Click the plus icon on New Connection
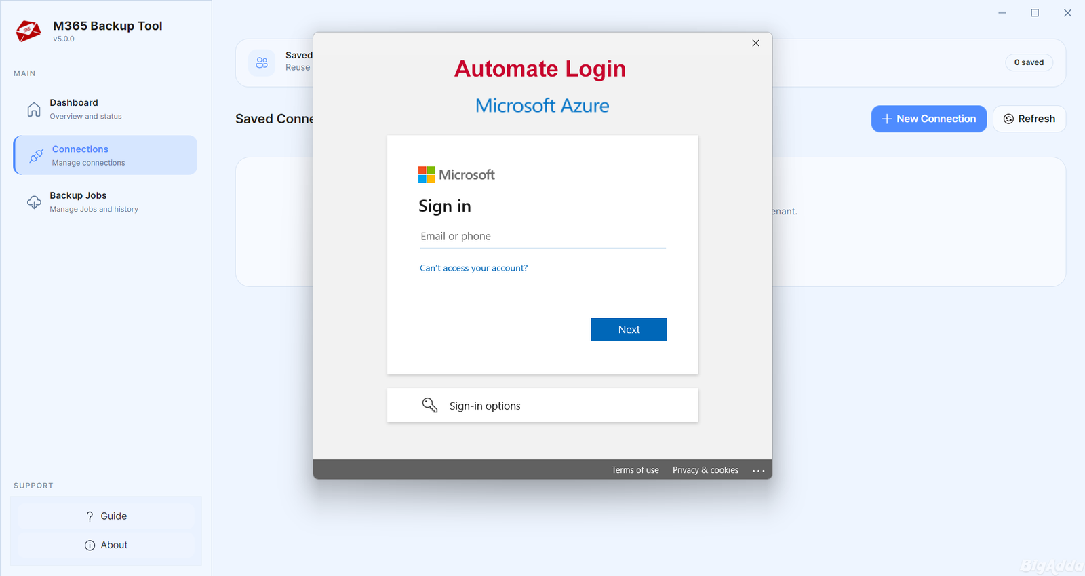This screenshot has width=1085, height=576. click(x=886, y=119)
